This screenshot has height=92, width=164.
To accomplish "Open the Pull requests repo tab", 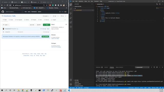I will click(x=18, y=20).
